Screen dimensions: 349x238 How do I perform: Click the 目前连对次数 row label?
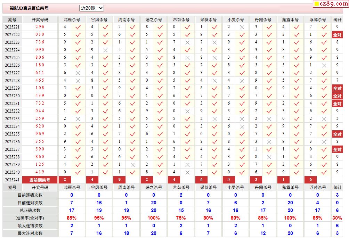(x=30, y=203)
